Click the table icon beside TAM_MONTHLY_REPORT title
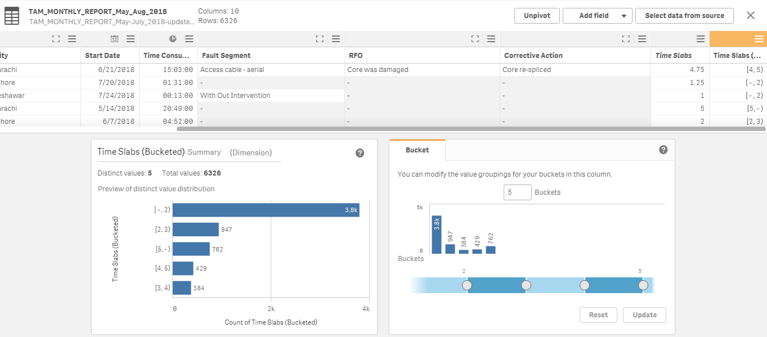Image resolution: width=767 pixels, height=337 pixels. pos(12,16)
